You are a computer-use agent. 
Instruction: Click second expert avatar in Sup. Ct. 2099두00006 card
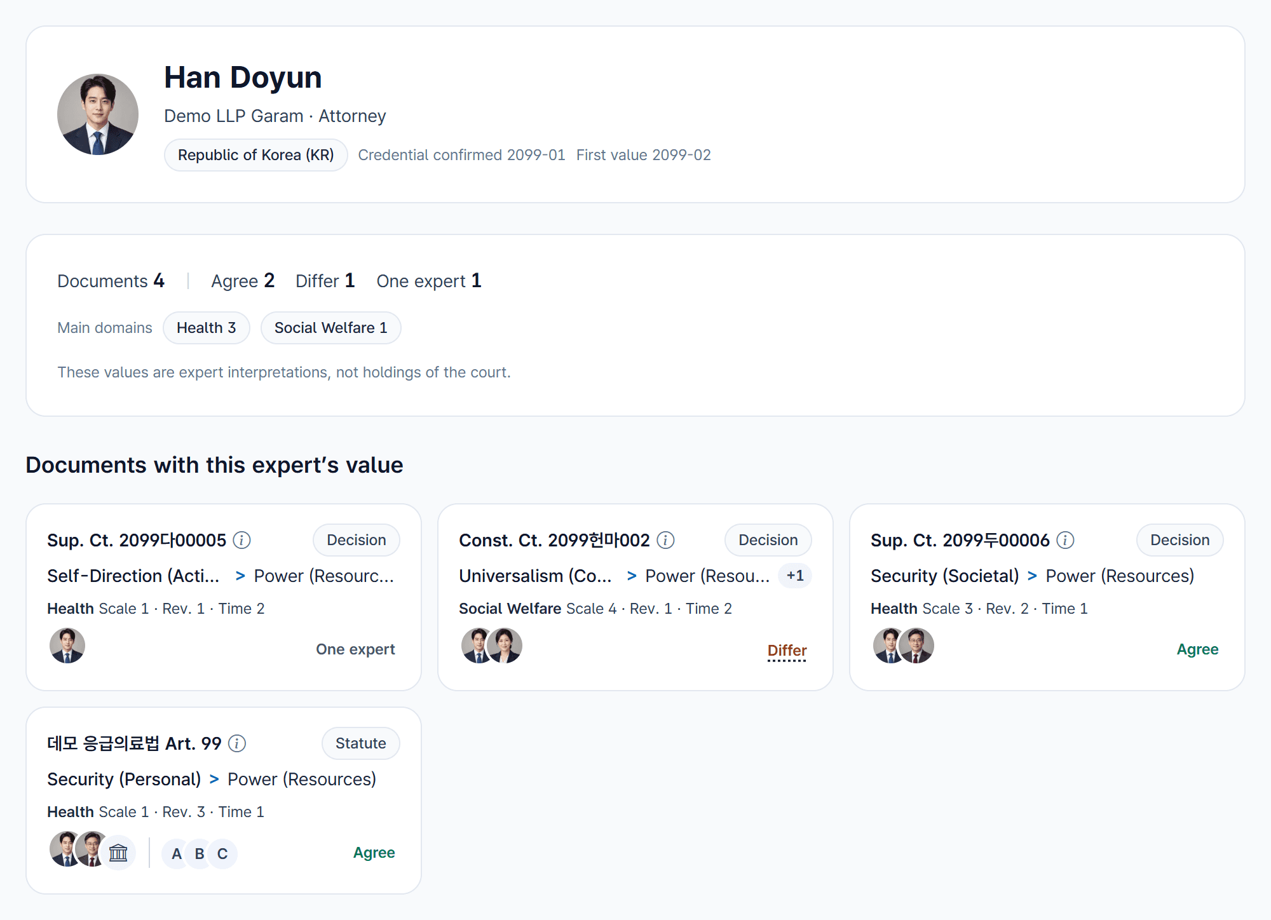click(x=916, y=646)
